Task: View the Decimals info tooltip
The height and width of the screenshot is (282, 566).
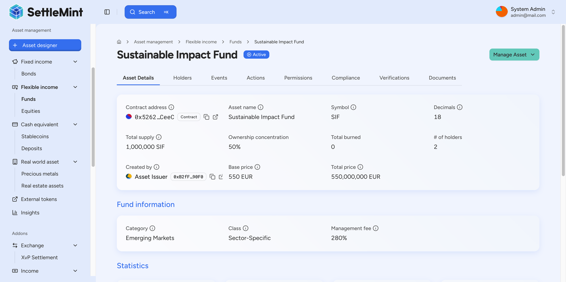Action: (x=460, y=107)
